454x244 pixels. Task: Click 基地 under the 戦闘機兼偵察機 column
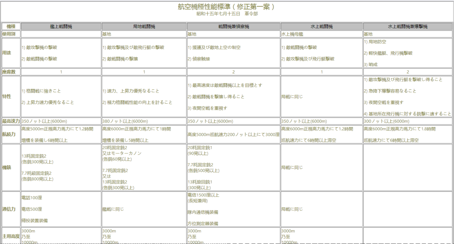pos(192,34)
